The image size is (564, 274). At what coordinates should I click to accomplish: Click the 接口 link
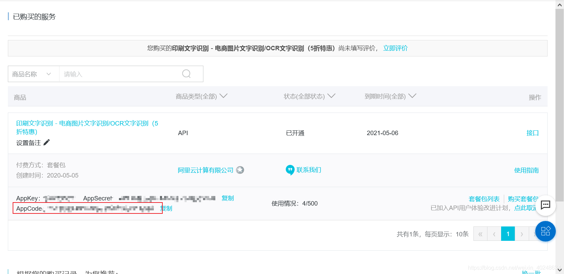pyautogui.click(x=533, y=133)
